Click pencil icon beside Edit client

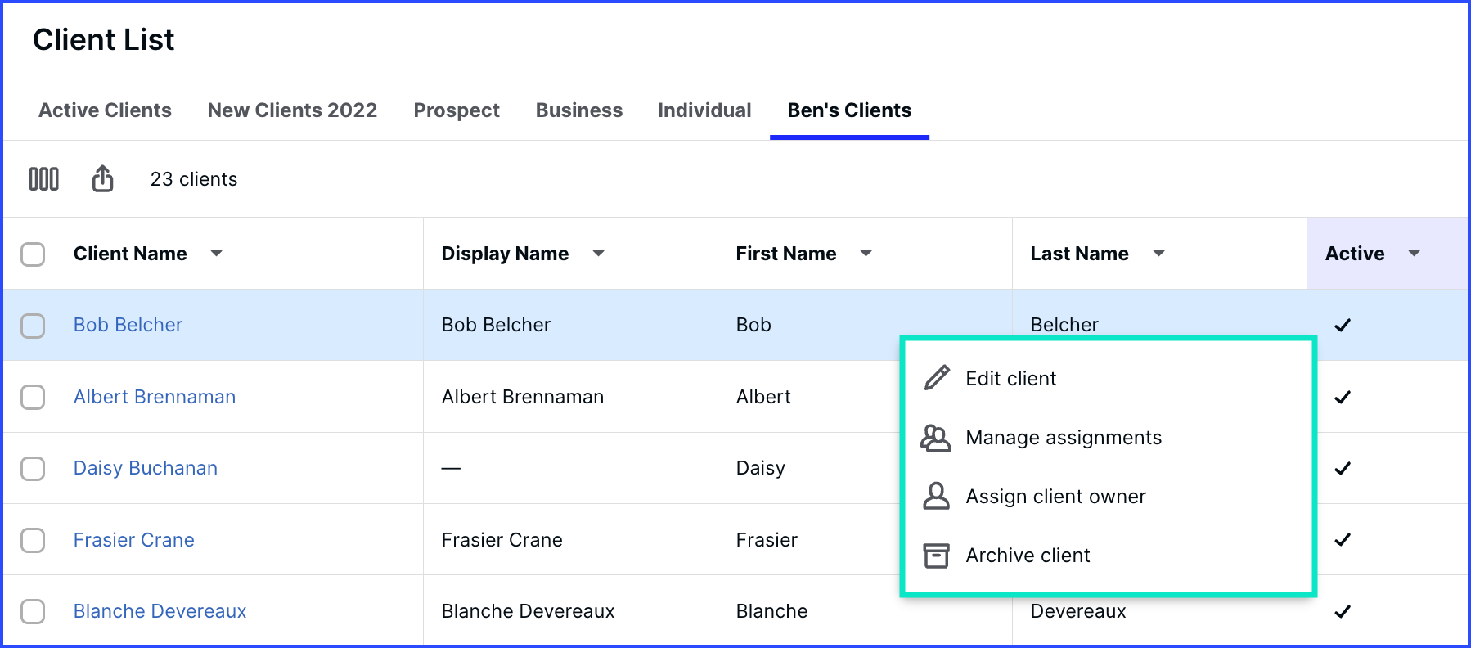click(x=937, y=378)
